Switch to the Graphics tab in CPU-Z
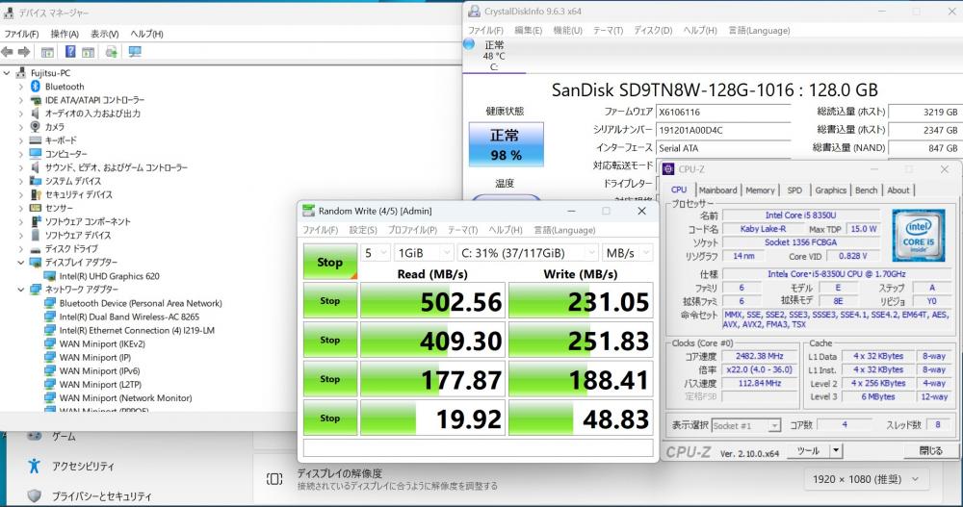963x507 pixels. point(830,190)
